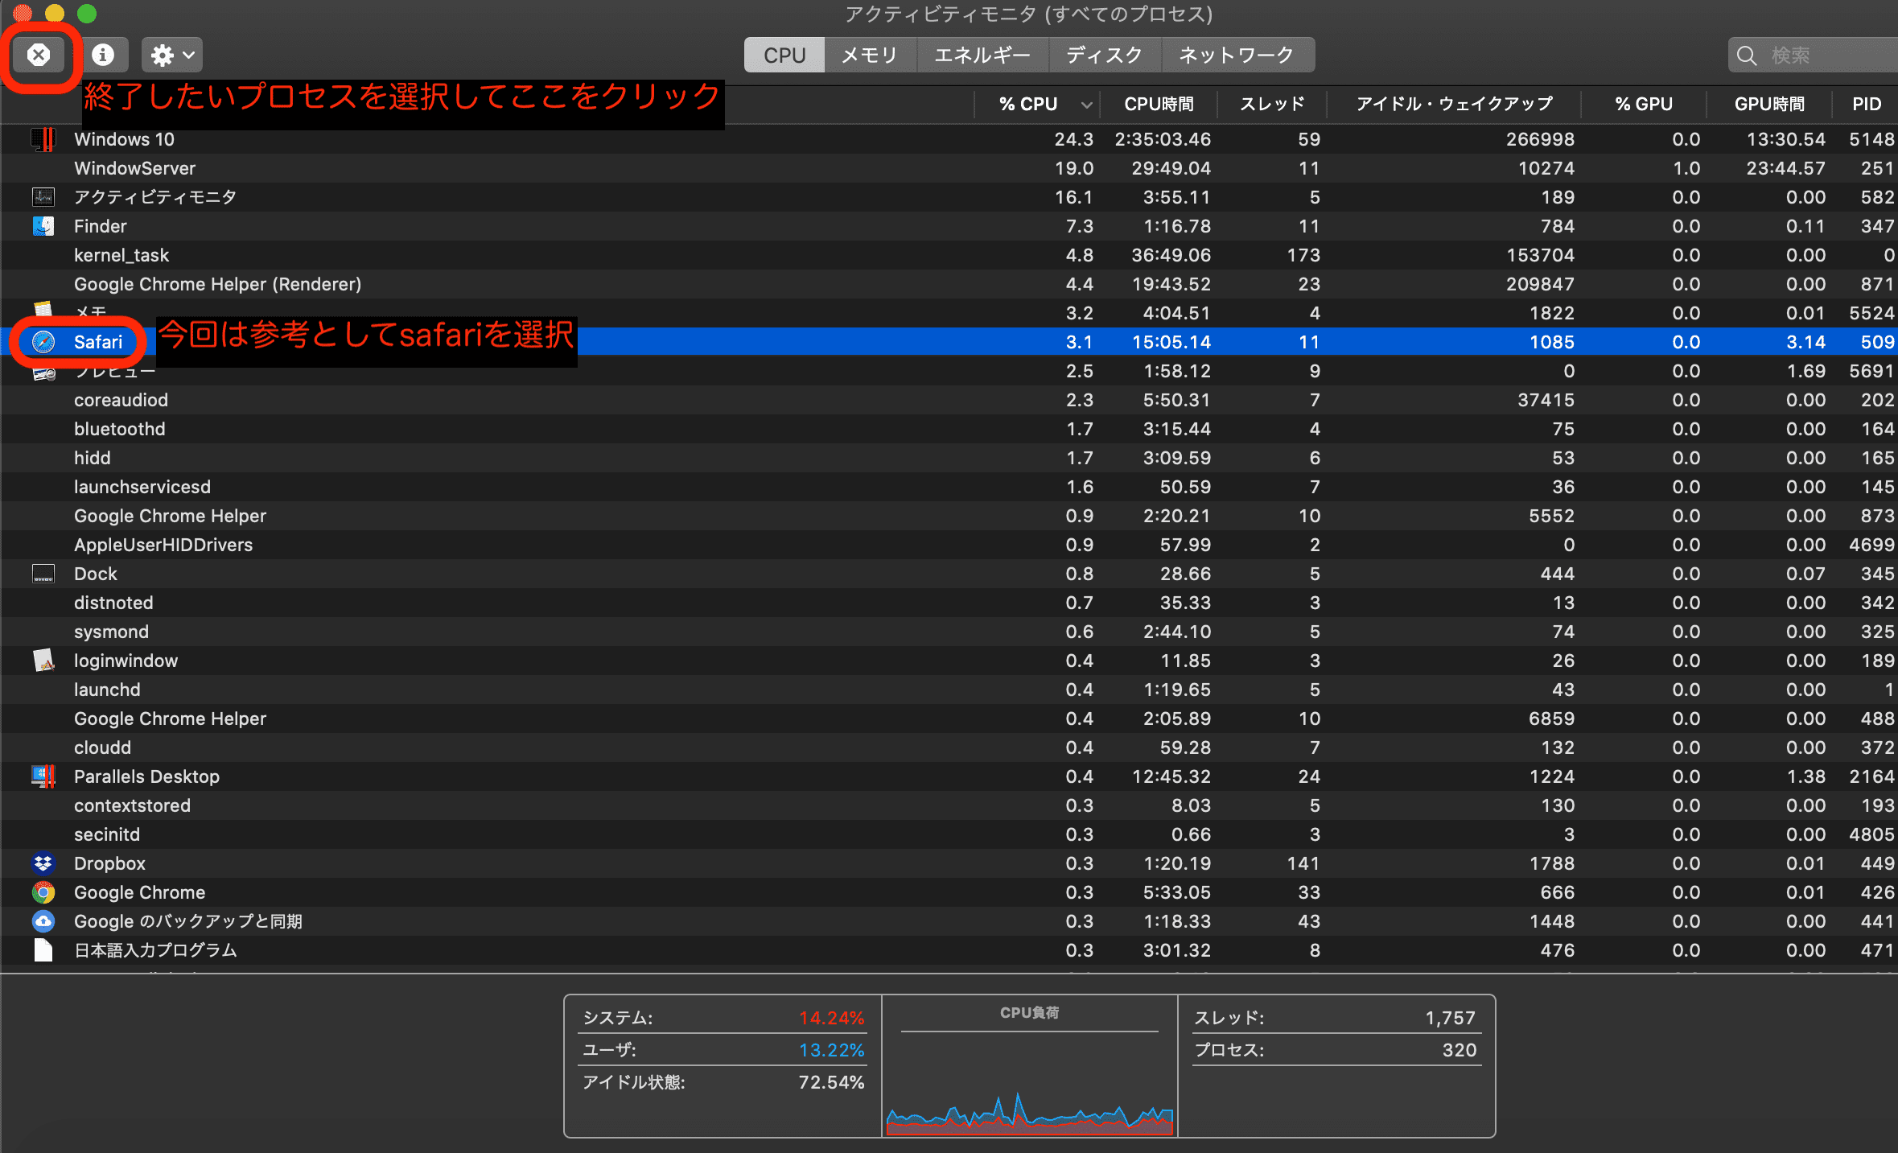The width and height of the screenshot is (1898, 1153).
Task: Switch to the Network tab
Action: [1237, 54]
